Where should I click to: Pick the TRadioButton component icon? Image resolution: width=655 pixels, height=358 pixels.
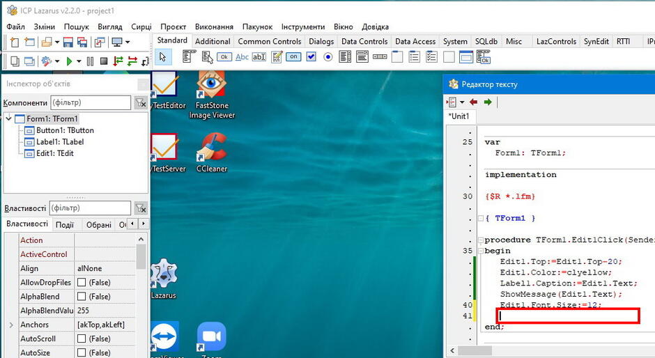point(328,56)
